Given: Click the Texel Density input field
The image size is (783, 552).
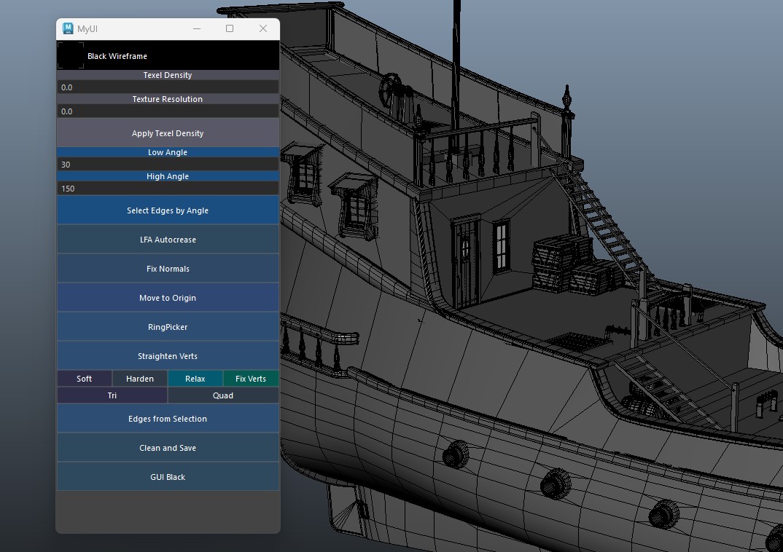Looking at the screenshot, I should (168, 87).
